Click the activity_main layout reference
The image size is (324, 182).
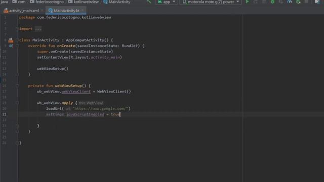105,57
